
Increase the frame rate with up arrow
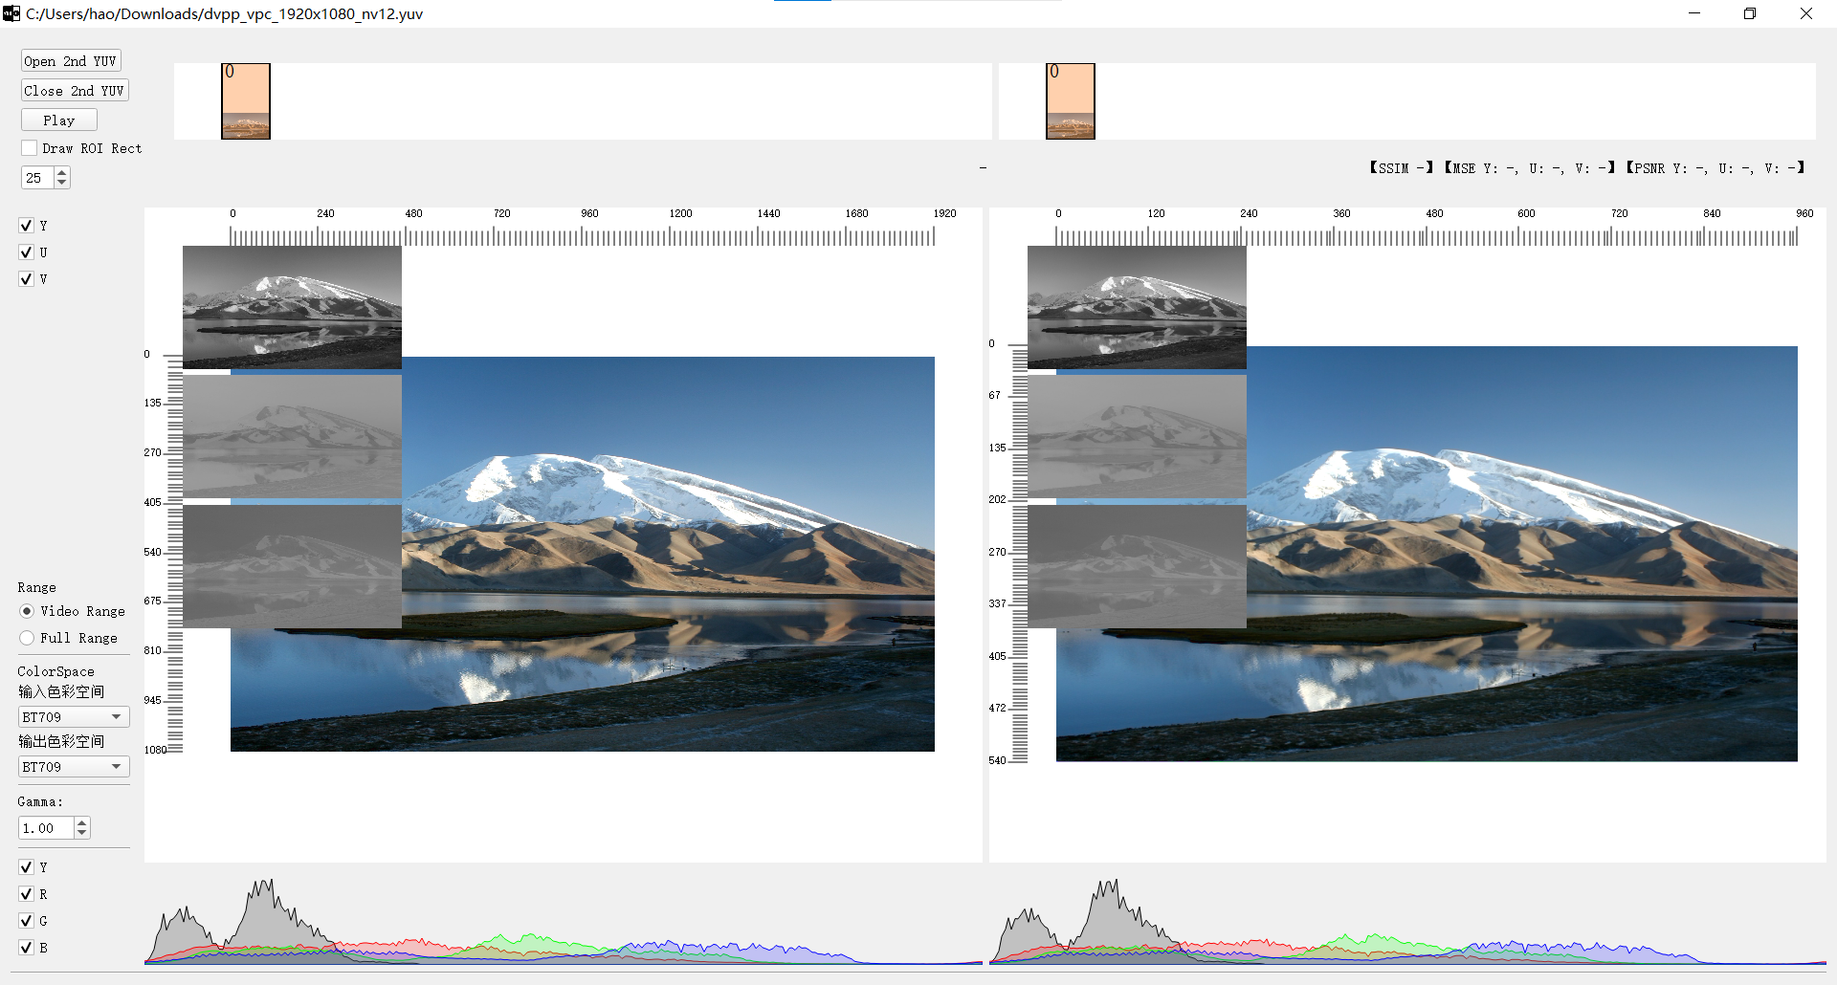coord(62,172)
